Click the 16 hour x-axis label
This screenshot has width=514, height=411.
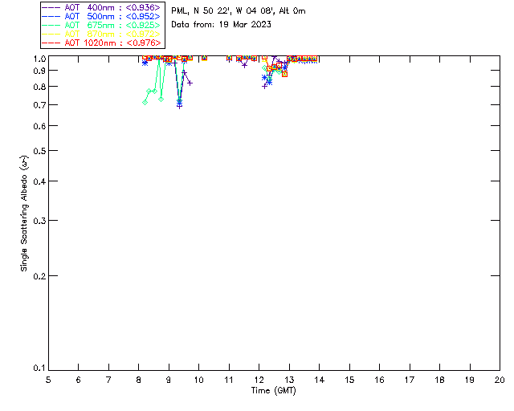pos(379,380)
